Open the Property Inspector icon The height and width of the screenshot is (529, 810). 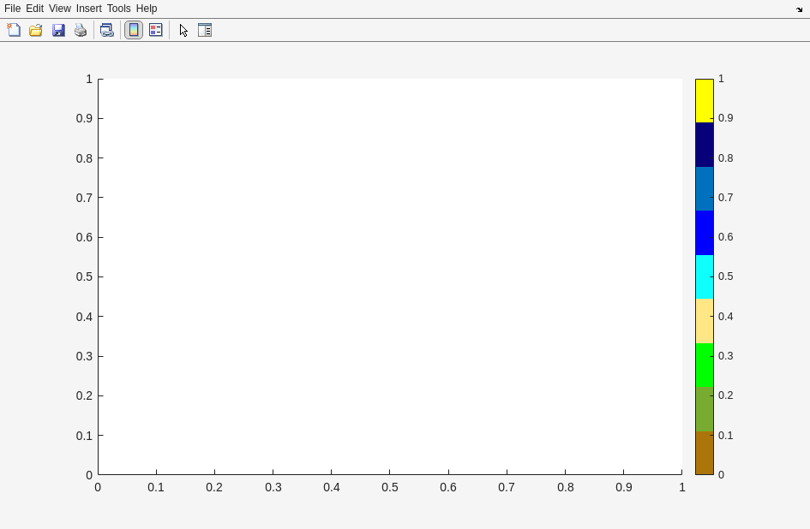205,30
